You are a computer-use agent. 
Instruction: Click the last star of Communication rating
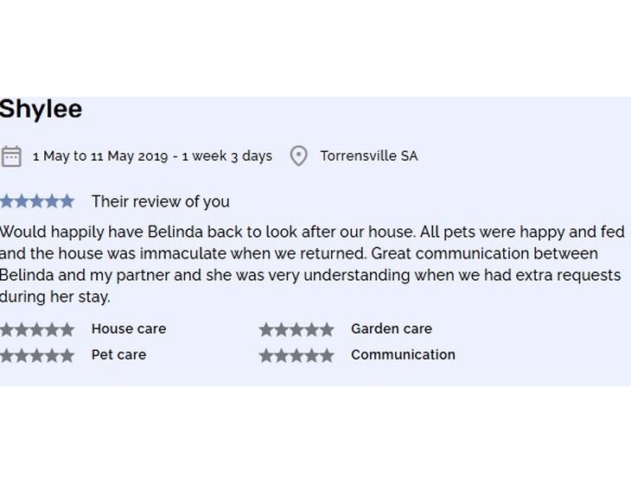[x=326, y=355]
